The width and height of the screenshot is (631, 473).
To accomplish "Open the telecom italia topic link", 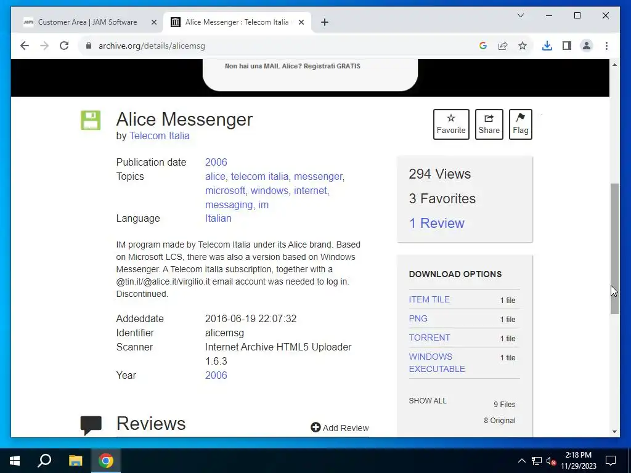I will (259, 177).
